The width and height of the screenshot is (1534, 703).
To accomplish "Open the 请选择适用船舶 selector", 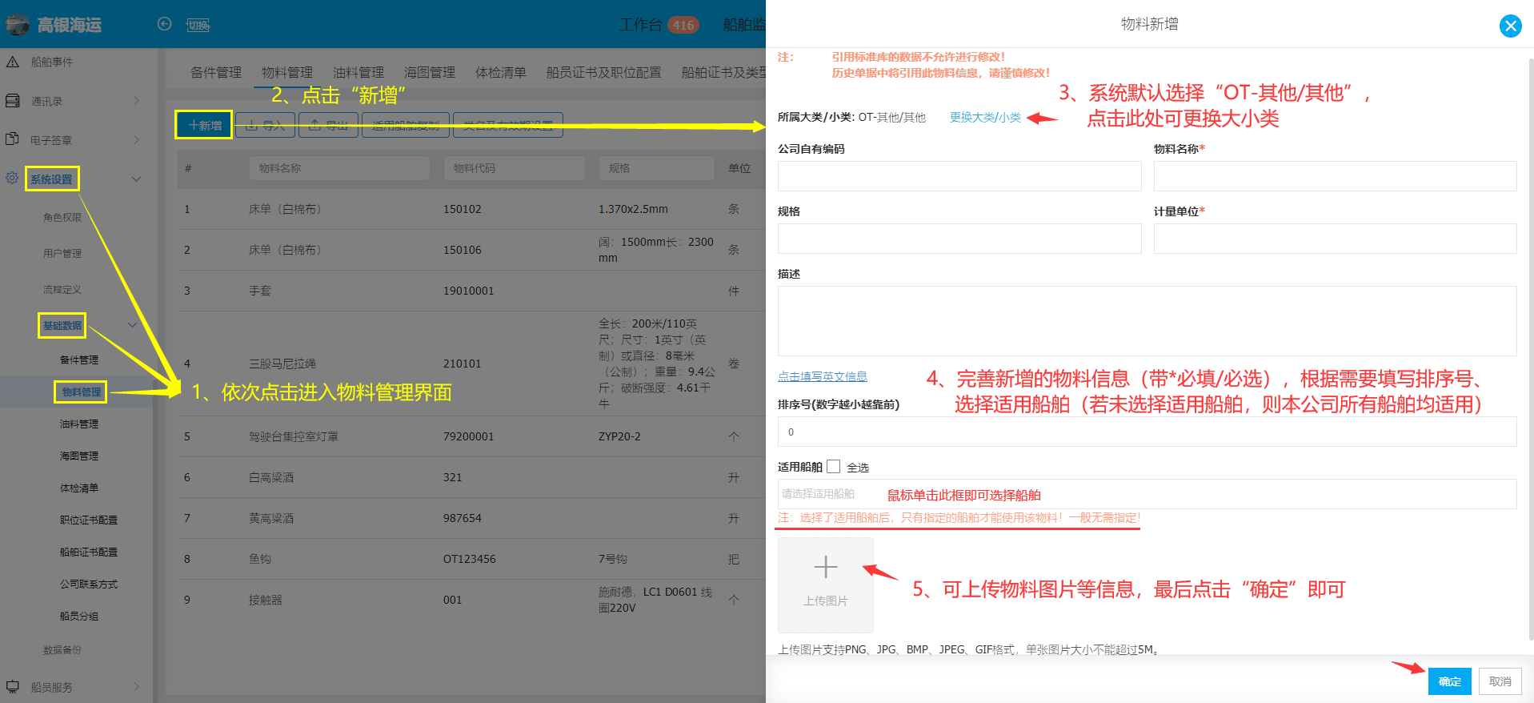I will [1147, 494].
